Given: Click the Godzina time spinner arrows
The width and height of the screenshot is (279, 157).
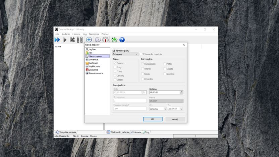Looking at the screenshot, I should tap(181, 92).
